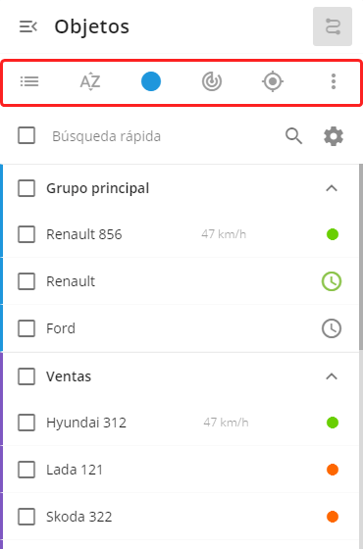The height and width of the screenshot is (549, 363).
Task: Switch to list view icon
Action: [x=29, y=81]
